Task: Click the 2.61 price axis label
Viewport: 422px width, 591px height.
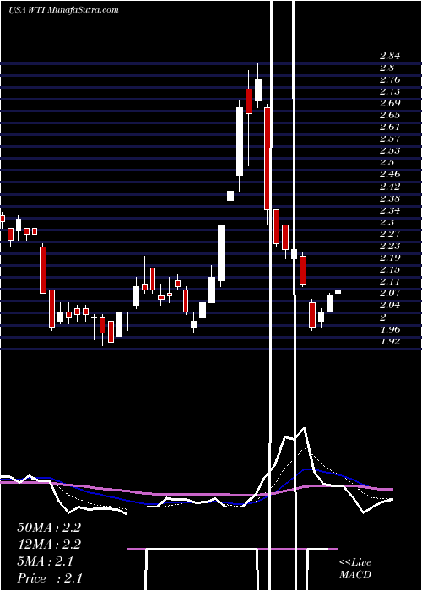Action: pyautogui.click(x=390, y=127)
